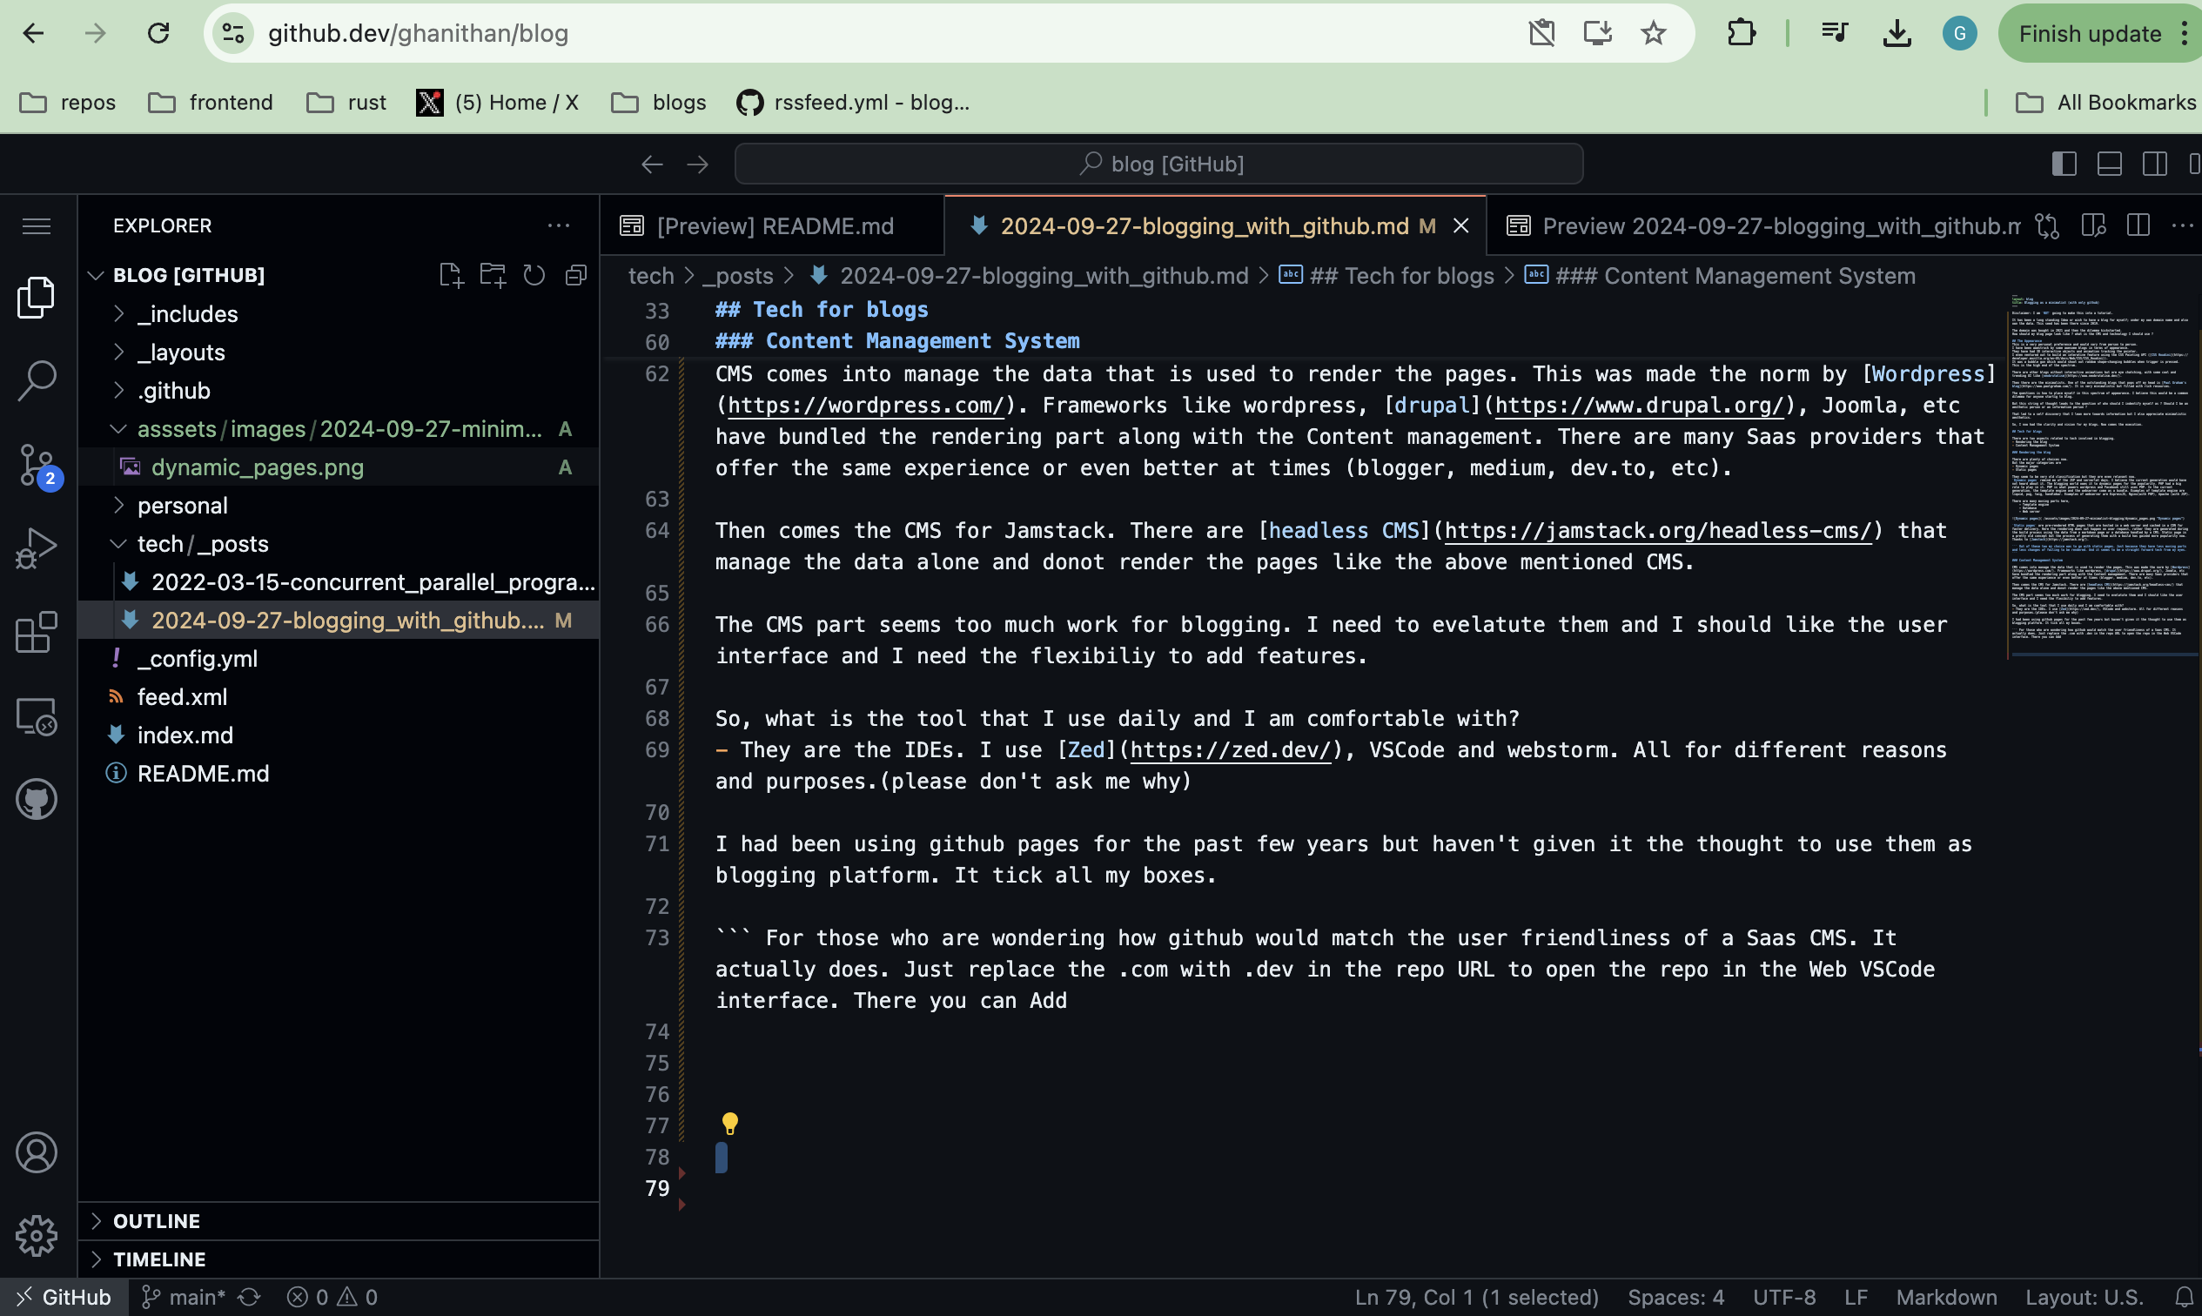The height and width of the screenshot is (1316, 2202).
Task: Click the main* branch in status bar
Action: click(185, 1298)
